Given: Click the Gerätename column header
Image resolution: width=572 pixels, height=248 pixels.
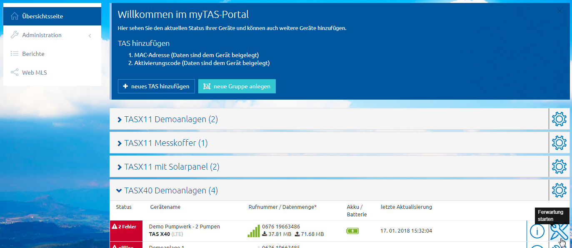Looking at the screenshot, I should tap(165, 207).
